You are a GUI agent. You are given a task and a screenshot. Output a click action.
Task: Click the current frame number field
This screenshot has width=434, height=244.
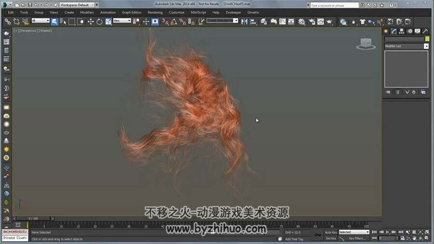(387, 238)
